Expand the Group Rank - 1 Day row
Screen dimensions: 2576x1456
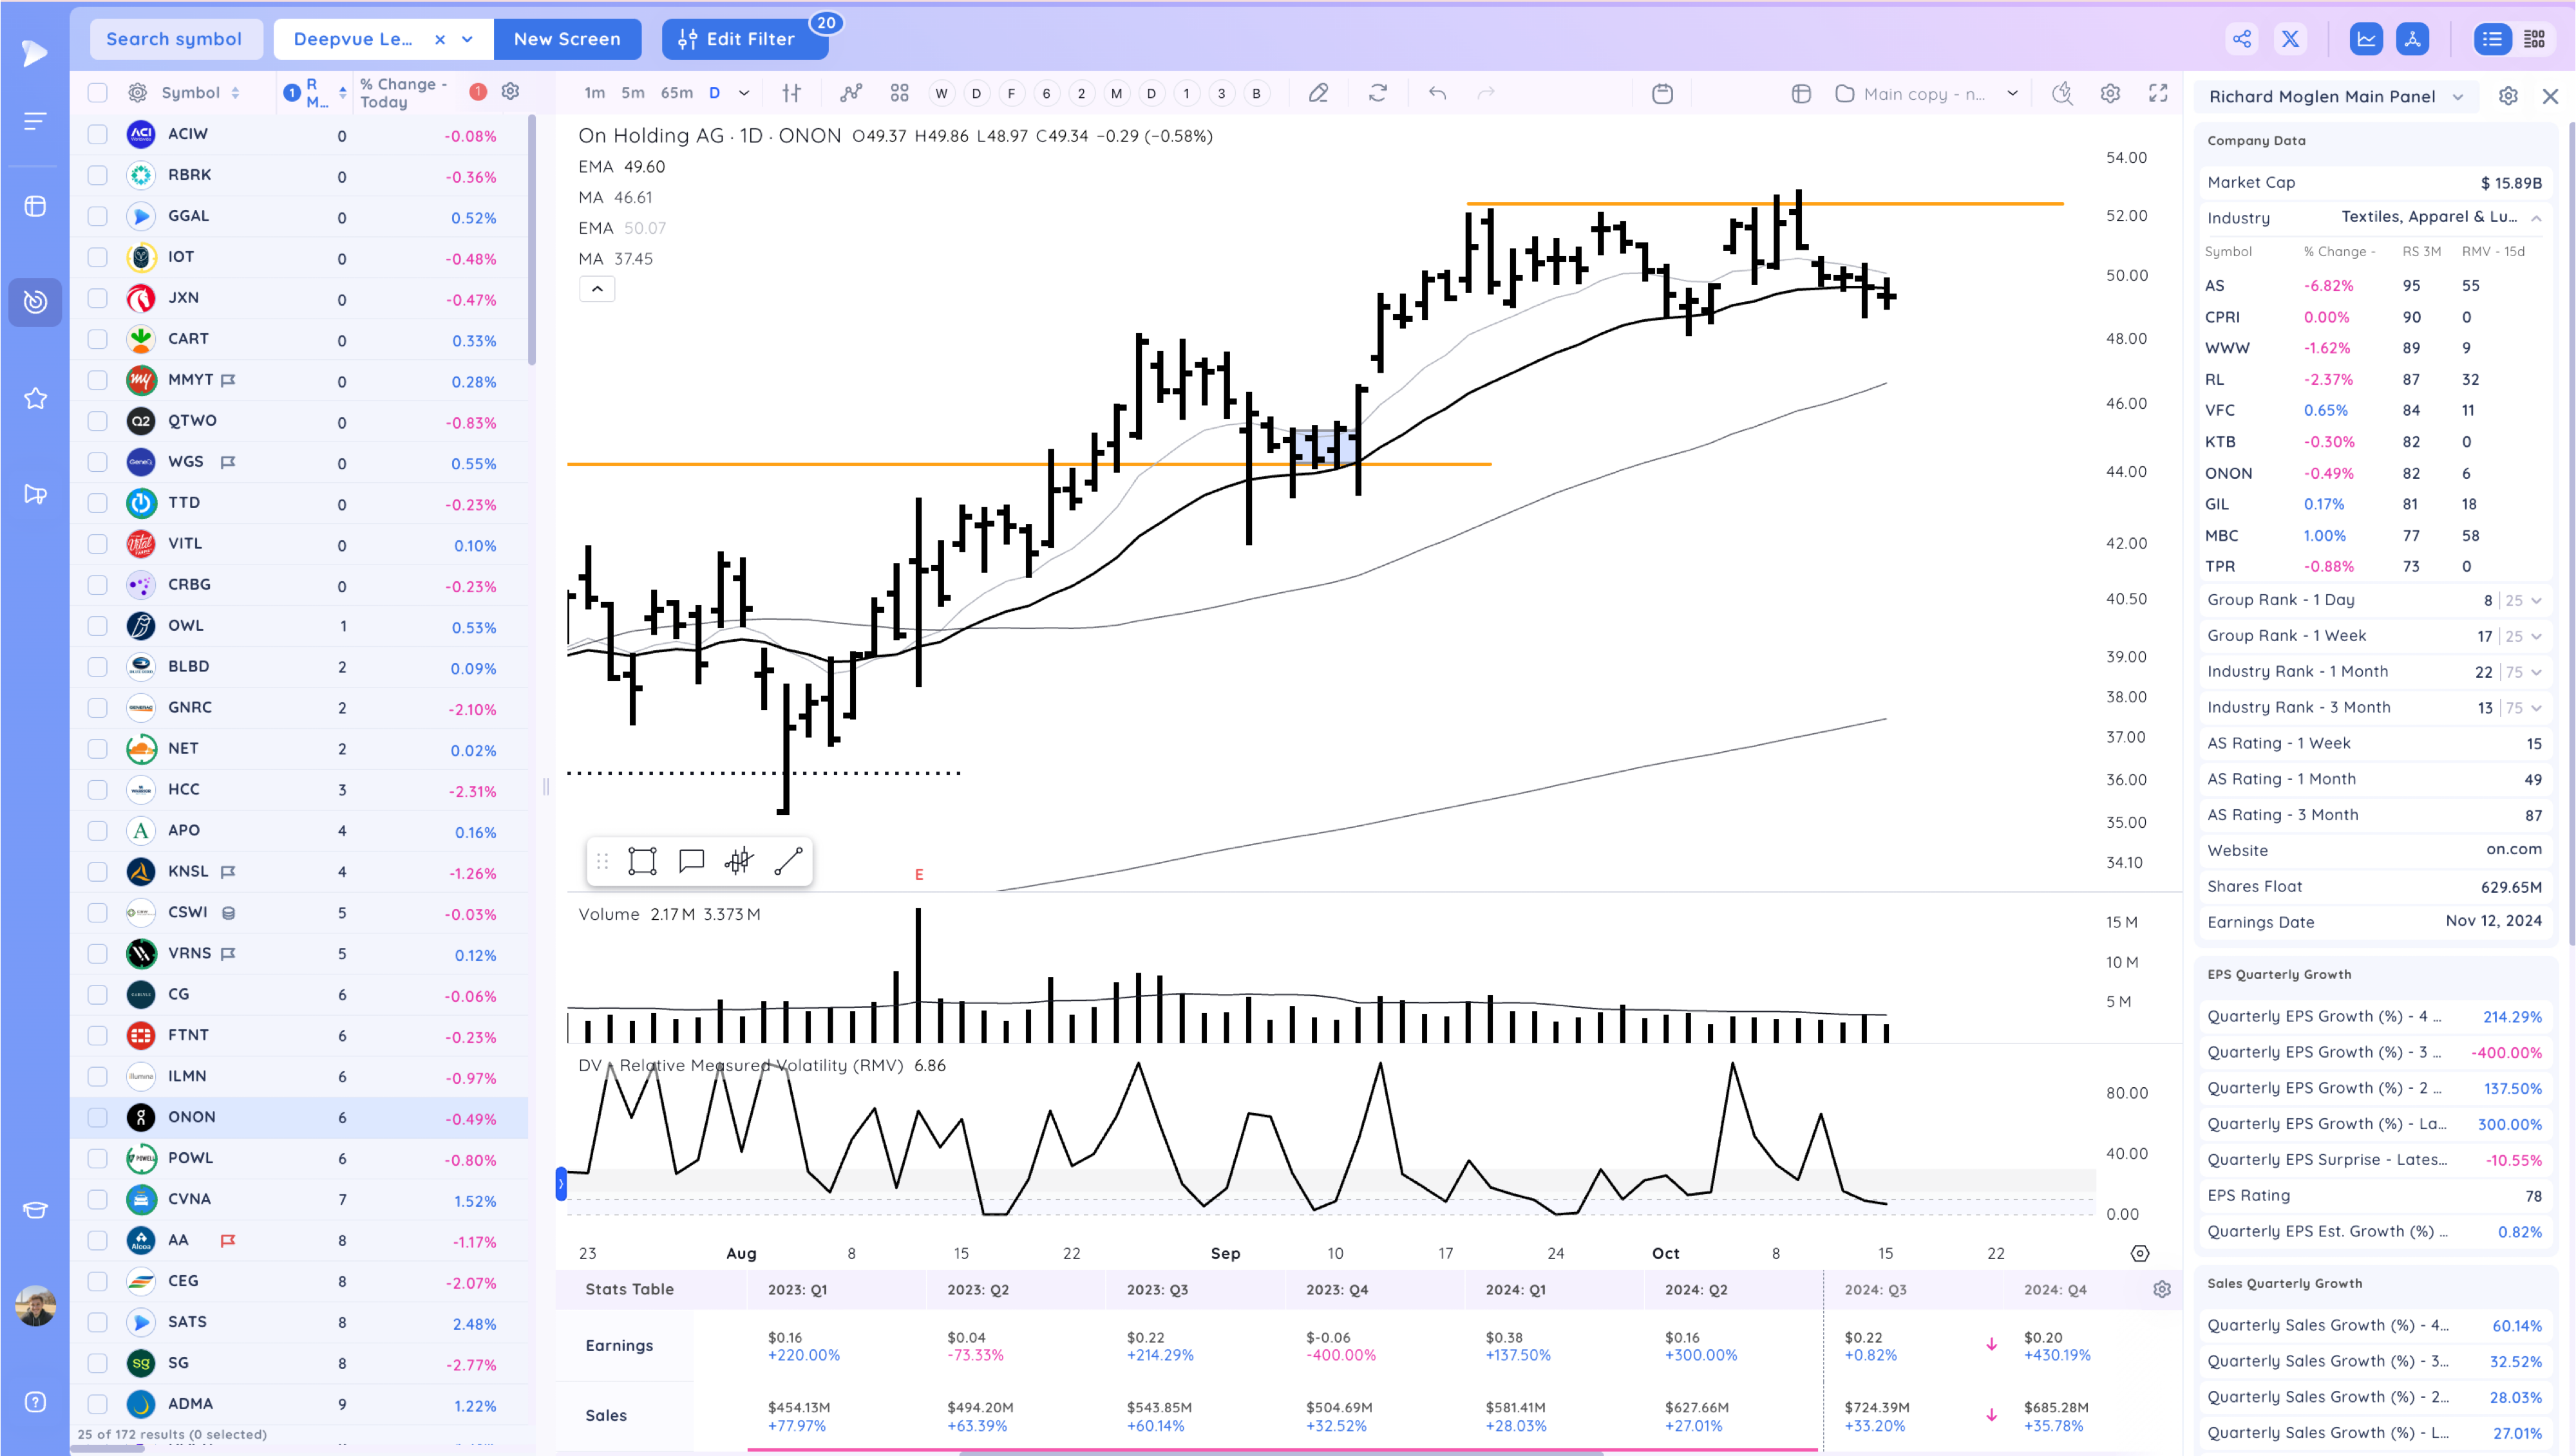pos(2536,601)
